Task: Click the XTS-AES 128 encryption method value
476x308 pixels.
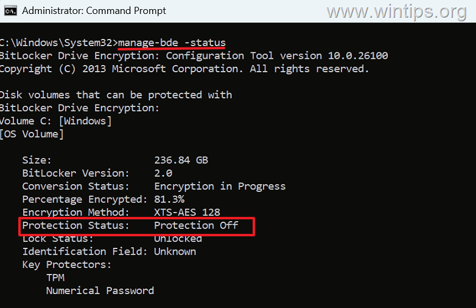Action: 187,212
